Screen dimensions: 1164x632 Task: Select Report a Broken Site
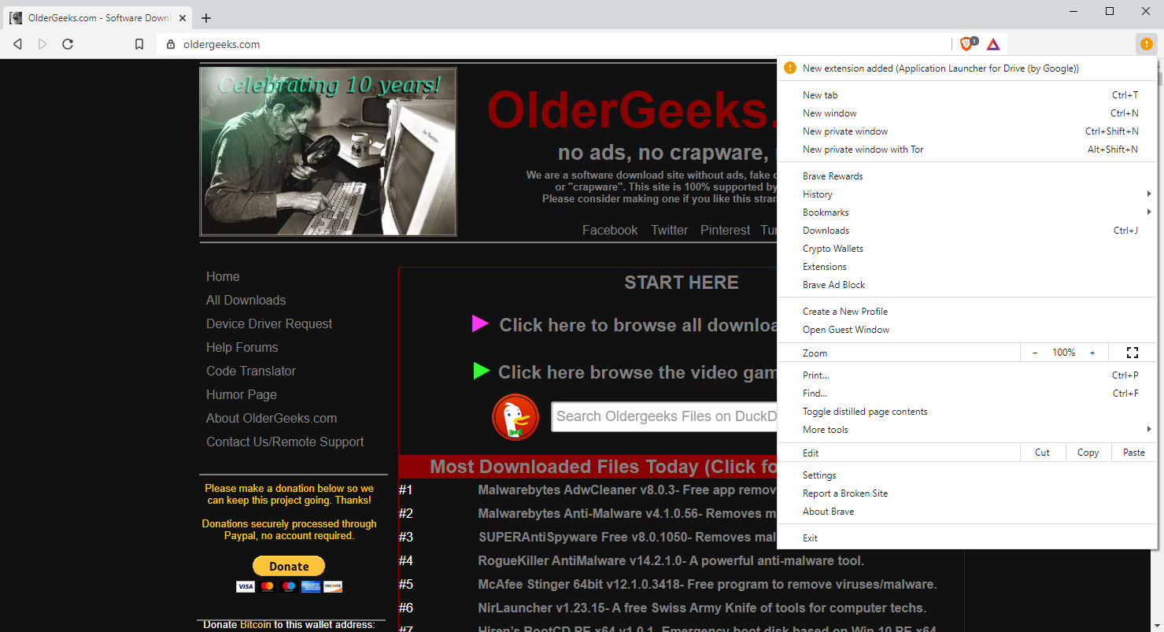967,493
